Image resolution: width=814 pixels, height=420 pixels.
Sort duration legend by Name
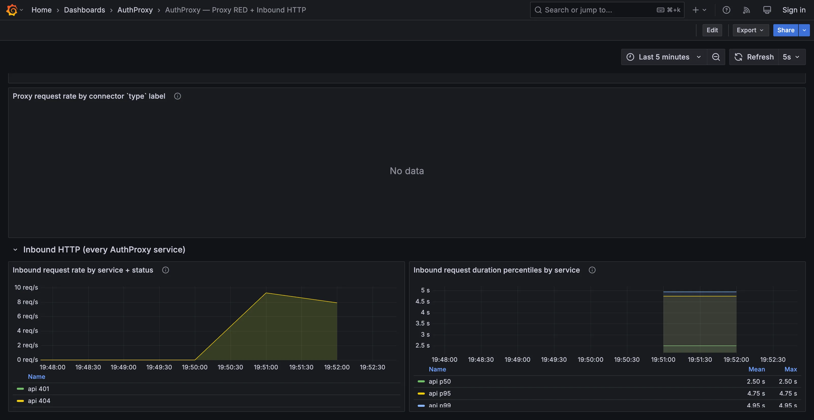pyautogui.click(x=437, y=369)
